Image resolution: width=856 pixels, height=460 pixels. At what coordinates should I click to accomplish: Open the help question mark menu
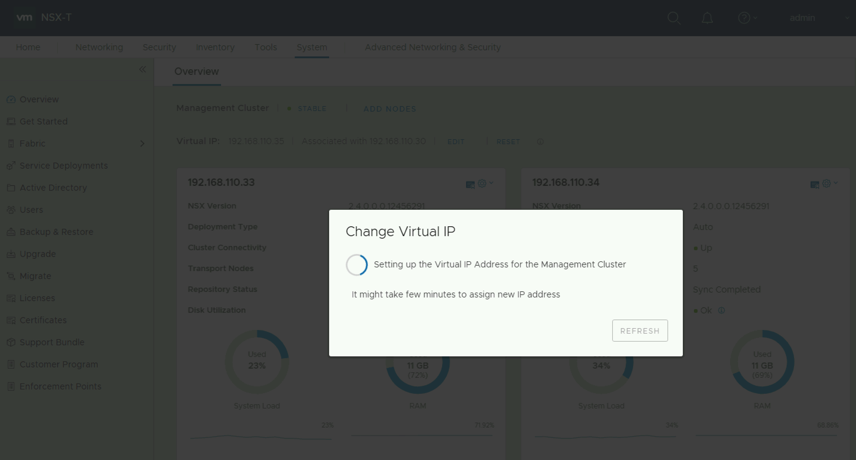[x=744, y=18]
